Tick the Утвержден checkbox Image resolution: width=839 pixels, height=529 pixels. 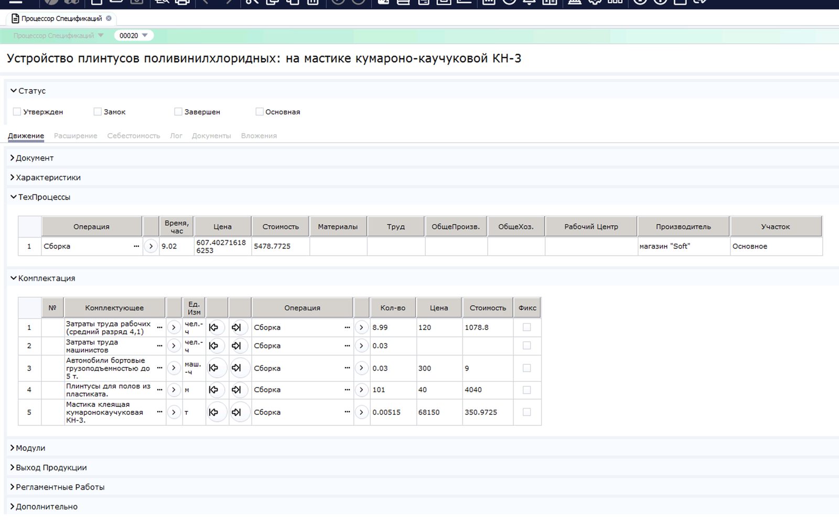pyautogui.click(x=17, y=112)
